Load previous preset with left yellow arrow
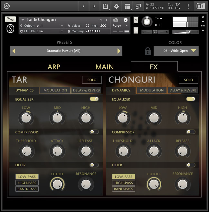This screenshot has height=212, width=209. click(x=14, y=51)
